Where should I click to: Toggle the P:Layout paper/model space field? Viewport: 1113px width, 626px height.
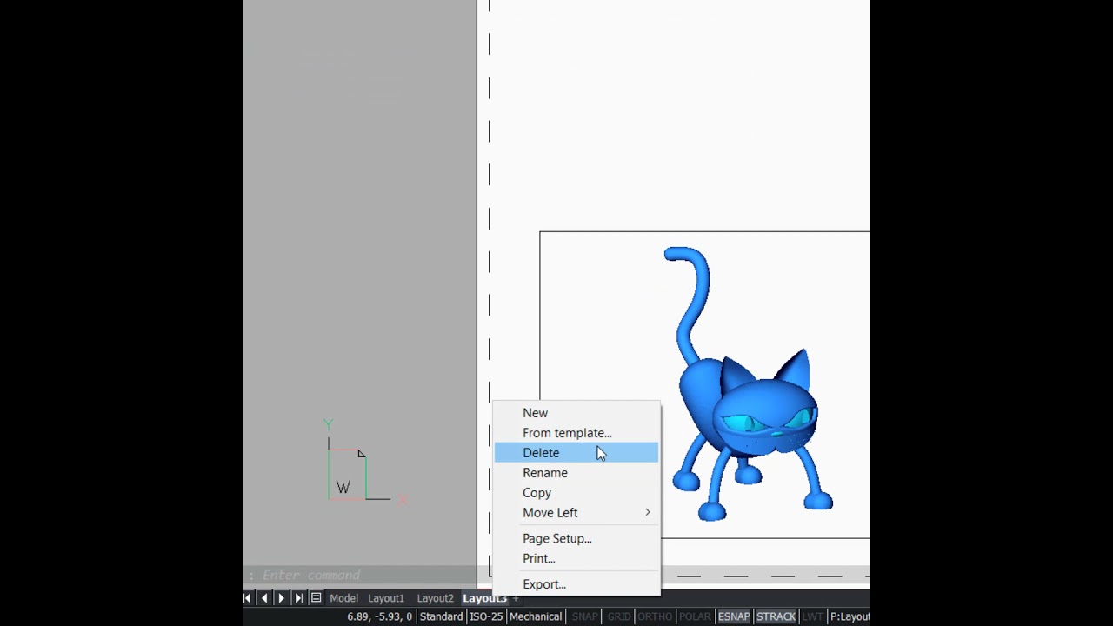tap(850, 616)
